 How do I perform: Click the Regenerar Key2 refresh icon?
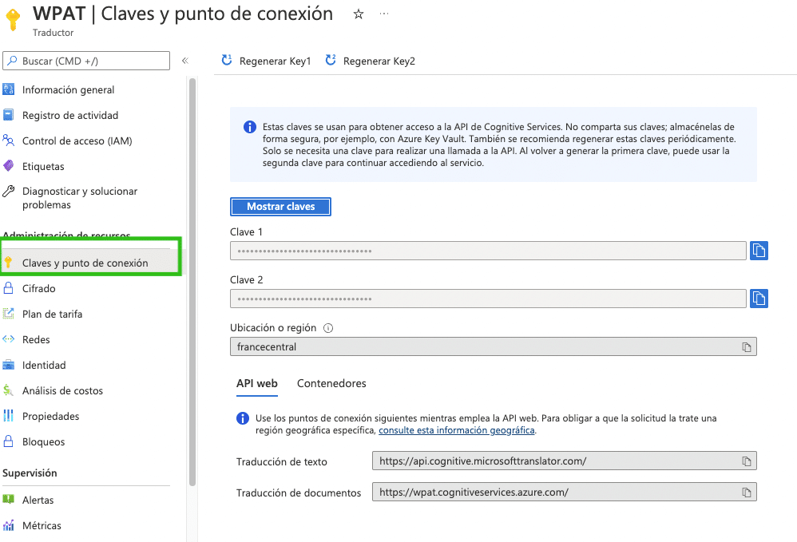pos(331,61)
